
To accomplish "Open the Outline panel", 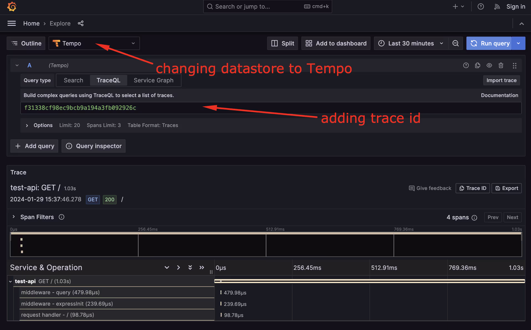I will pos(26,43).
